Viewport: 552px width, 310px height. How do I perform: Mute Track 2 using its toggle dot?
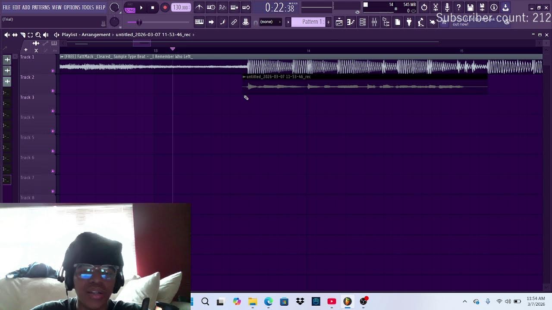tap(53, 91)
